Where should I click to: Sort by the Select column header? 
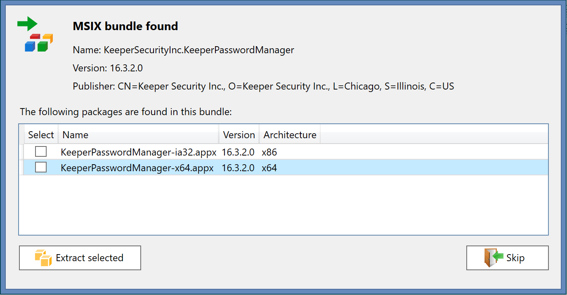41,135
